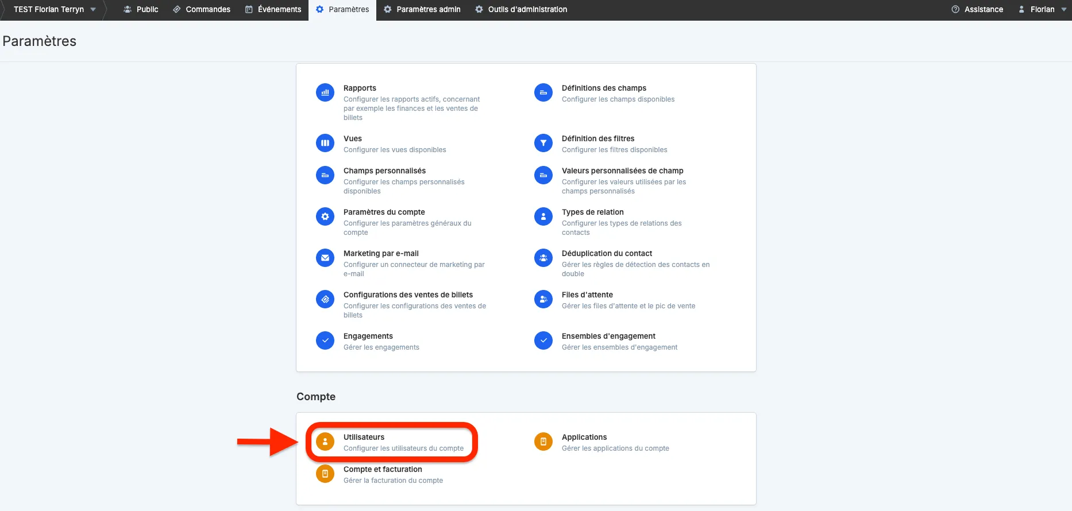Open the Compte et facturation link
The image size is (1072, 511).
(x=383, y=469)
